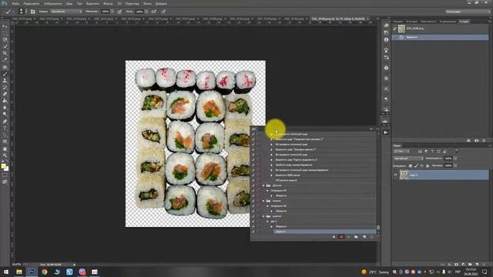Delete current history state with trash icon
The height and width of the screenshot is (277, 493).
[x=484, y=141]
